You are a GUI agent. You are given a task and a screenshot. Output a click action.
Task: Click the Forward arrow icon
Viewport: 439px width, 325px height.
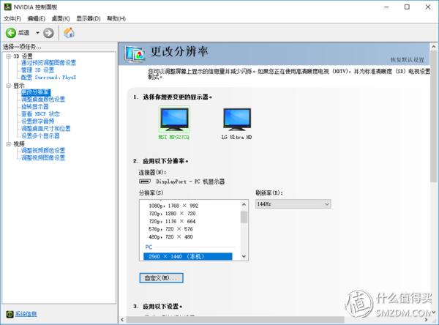pos(48,33)
